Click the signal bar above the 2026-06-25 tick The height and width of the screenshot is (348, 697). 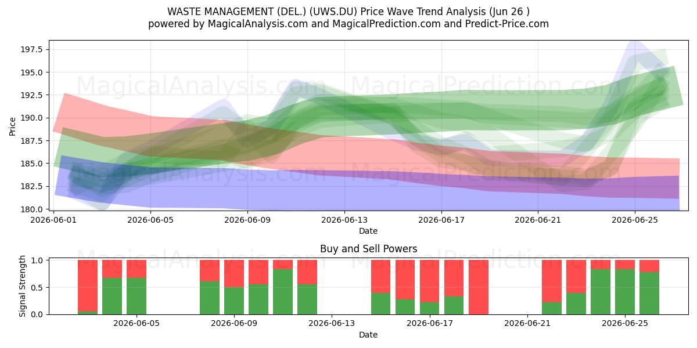point(625,287)
